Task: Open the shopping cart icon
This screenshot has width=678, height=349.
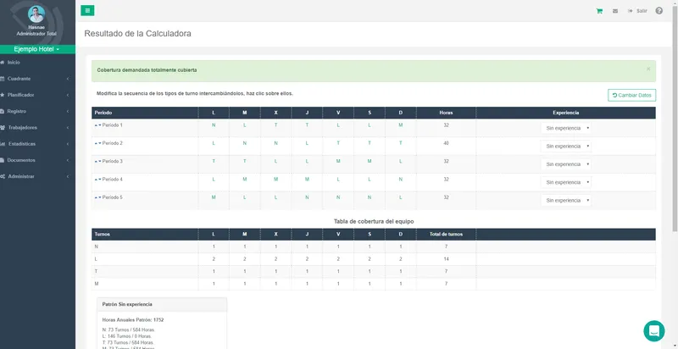Action: (599, 11)
